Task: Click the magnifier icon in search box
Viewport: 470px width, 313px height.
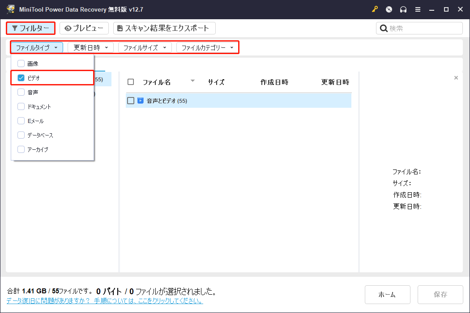Action: point(384,28)
